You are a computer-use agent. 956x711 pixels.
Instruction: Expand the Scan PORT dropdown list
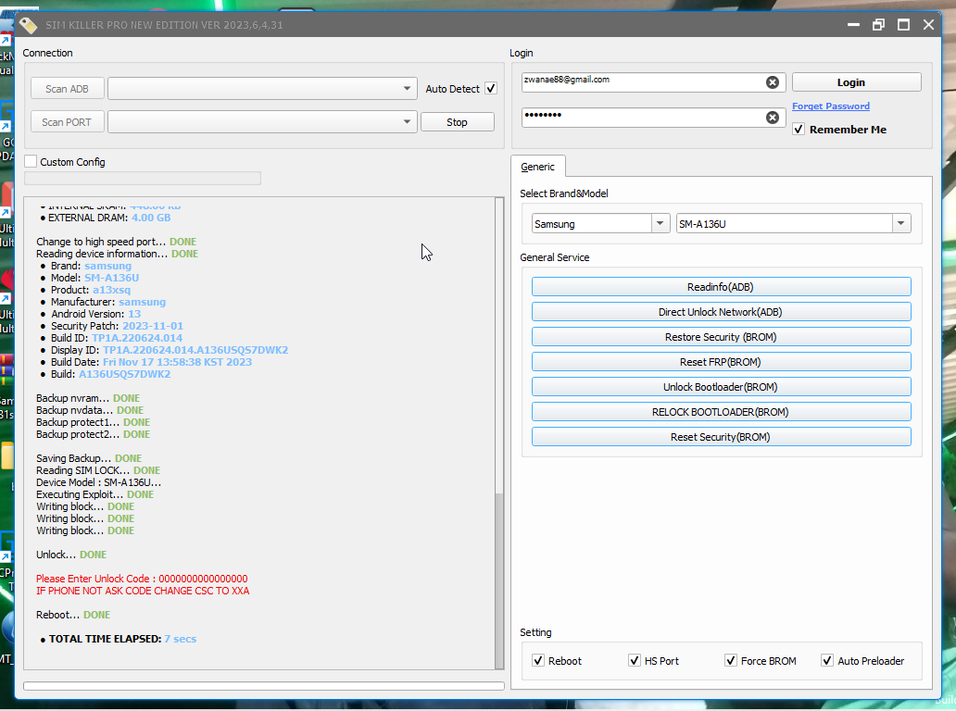click(408, 122)
